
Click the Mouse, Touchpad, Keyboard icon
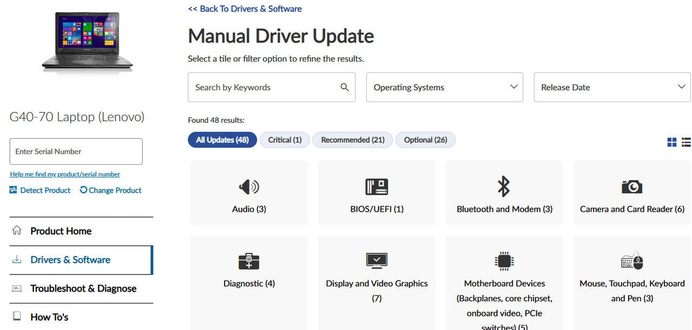[x=632, y=261]
